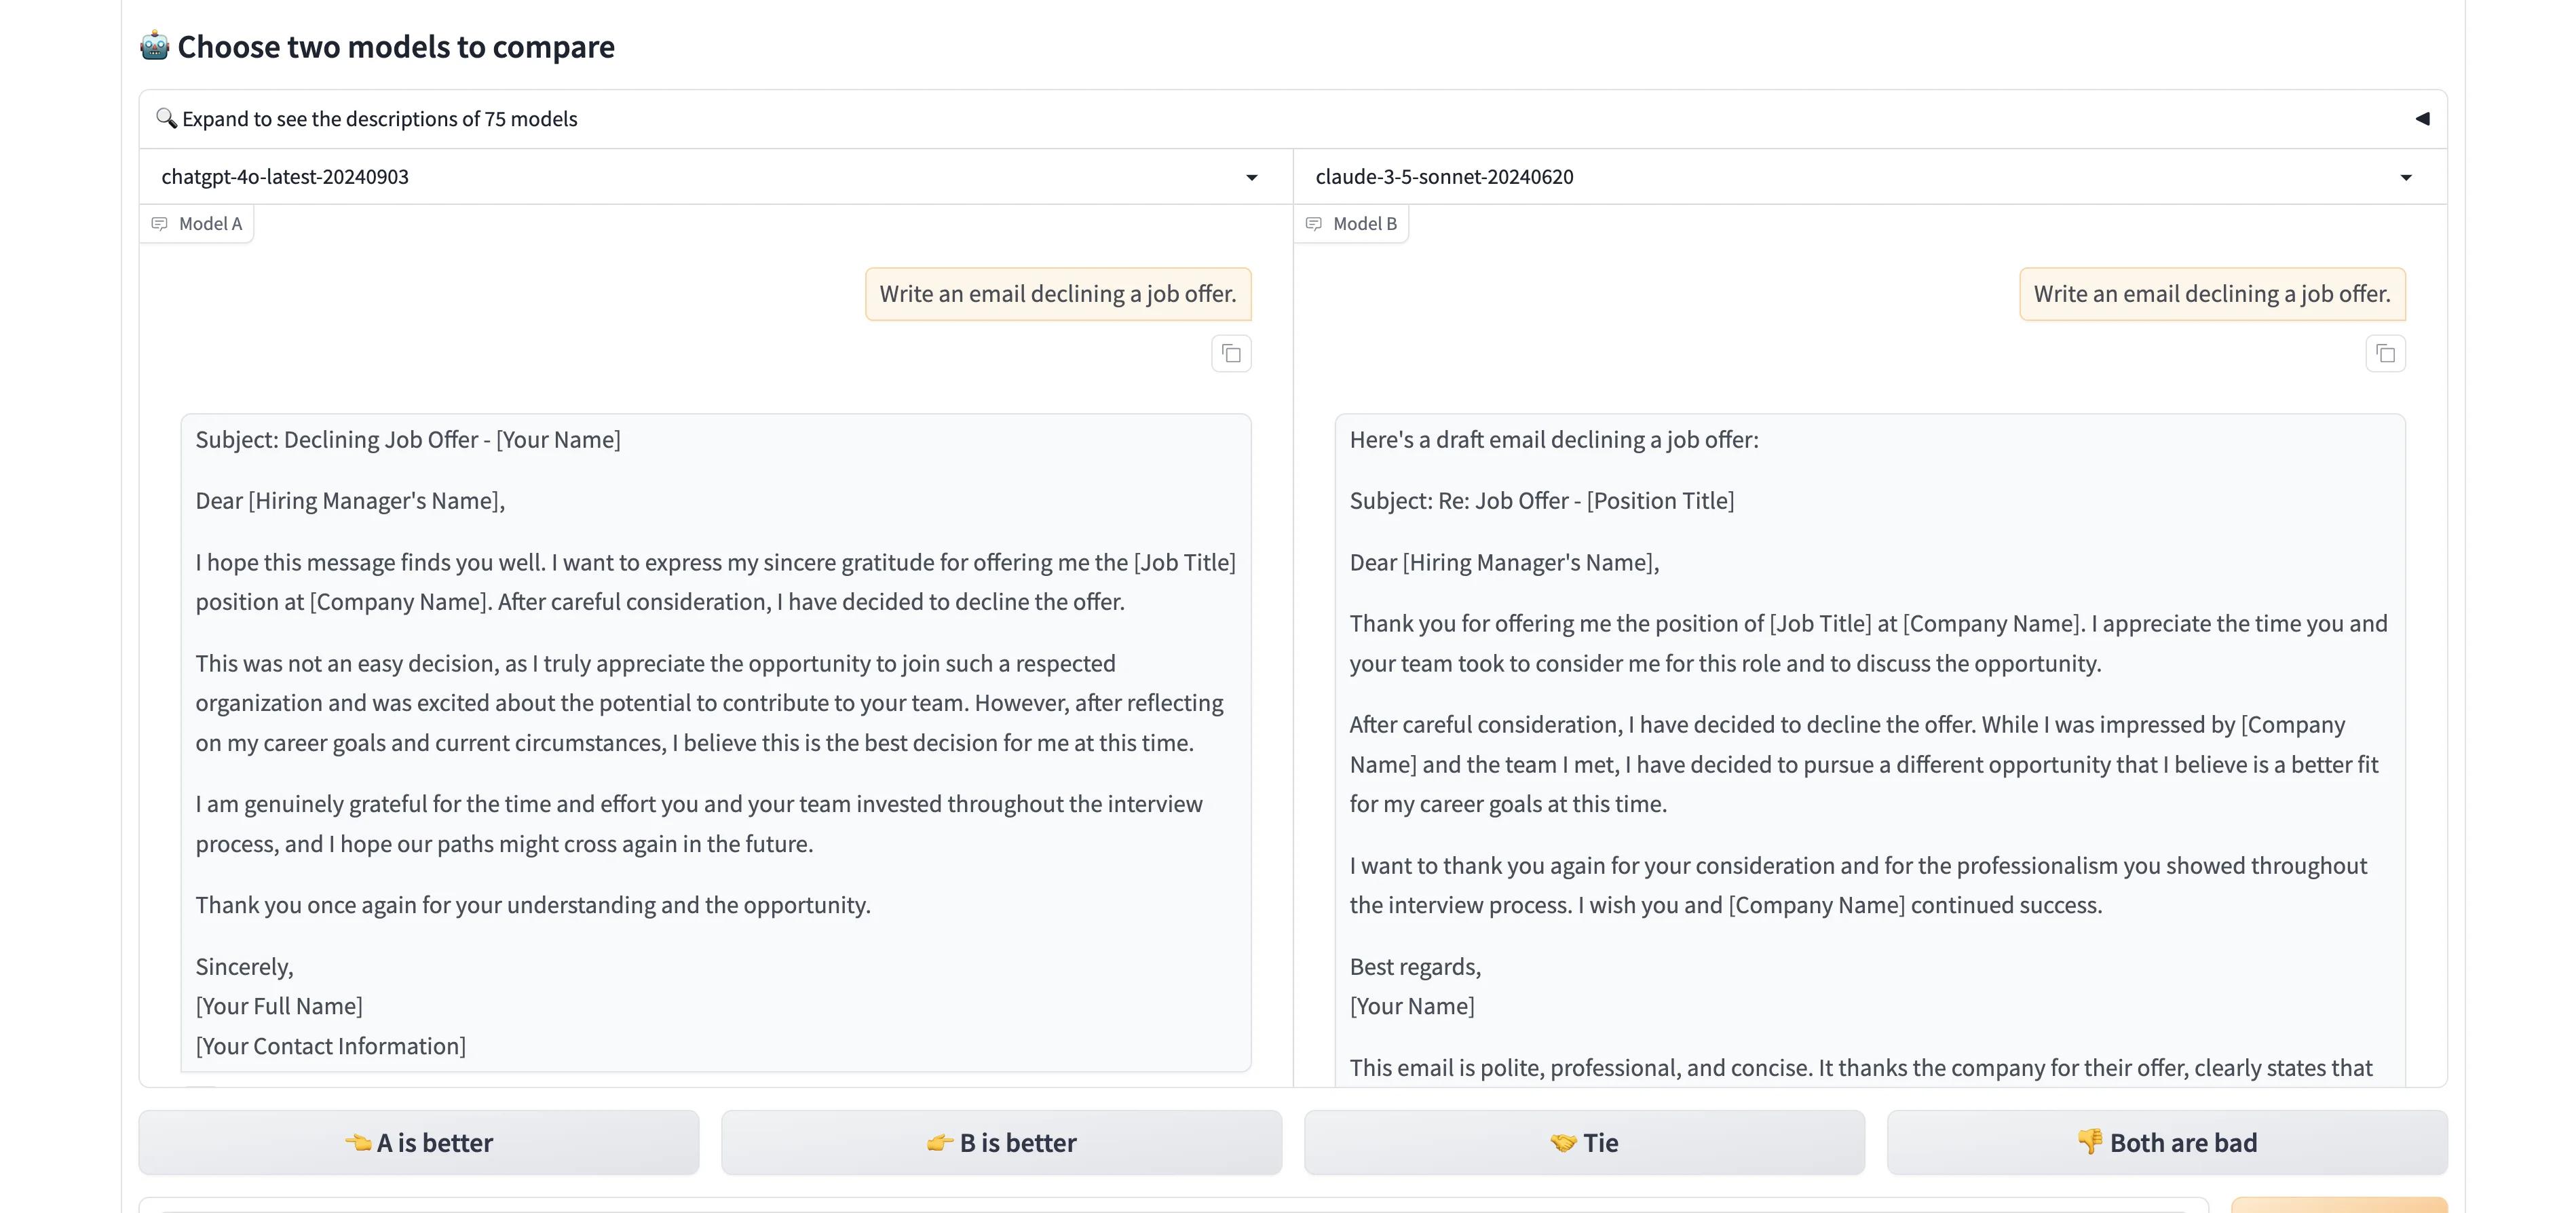
Task: Vote Both are bad
Action: point(2167,1142)
